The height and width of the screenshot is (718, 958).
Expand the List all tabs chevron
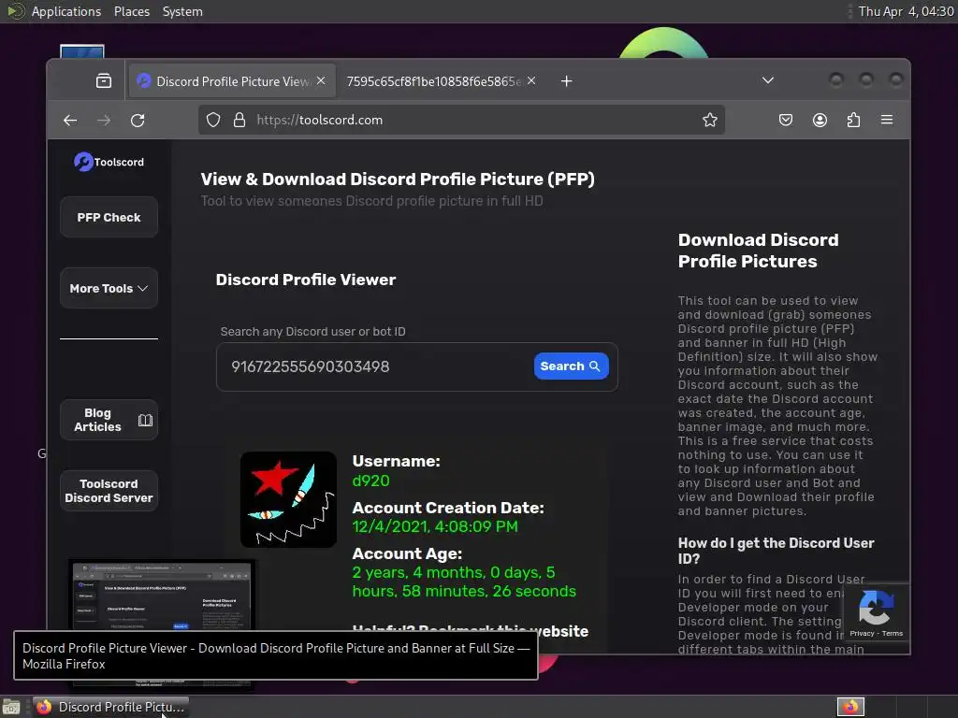(x=768, y=80)
